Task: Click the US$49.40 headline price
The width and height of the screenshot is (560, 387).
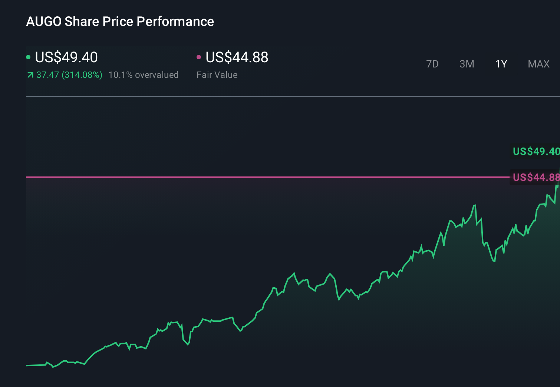Action: coord(66,57)
